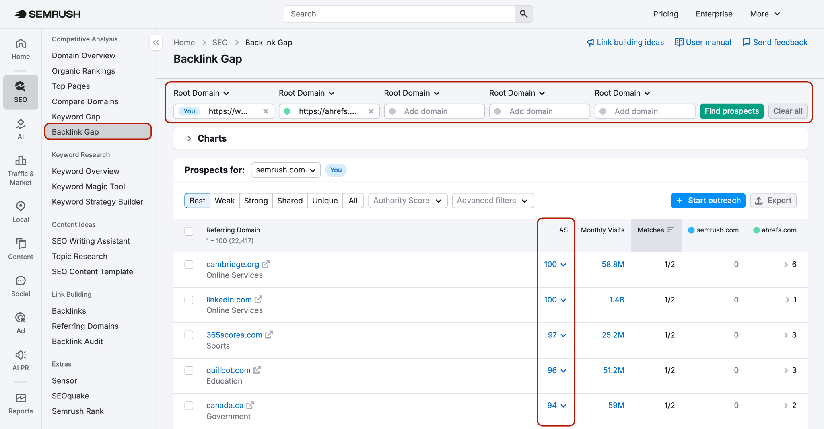Open Keyword Magic Tool in sidebar
Screen dimensions: 824x429
(89, 187)
